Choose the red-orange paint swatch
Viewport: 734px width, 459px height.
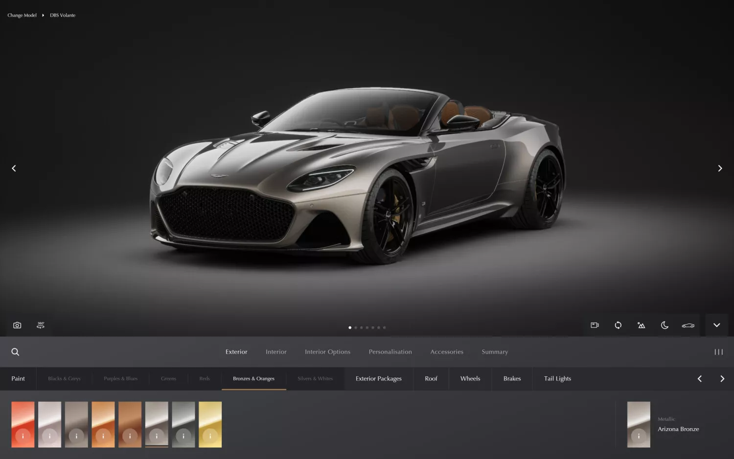click(x=23, y=424)
